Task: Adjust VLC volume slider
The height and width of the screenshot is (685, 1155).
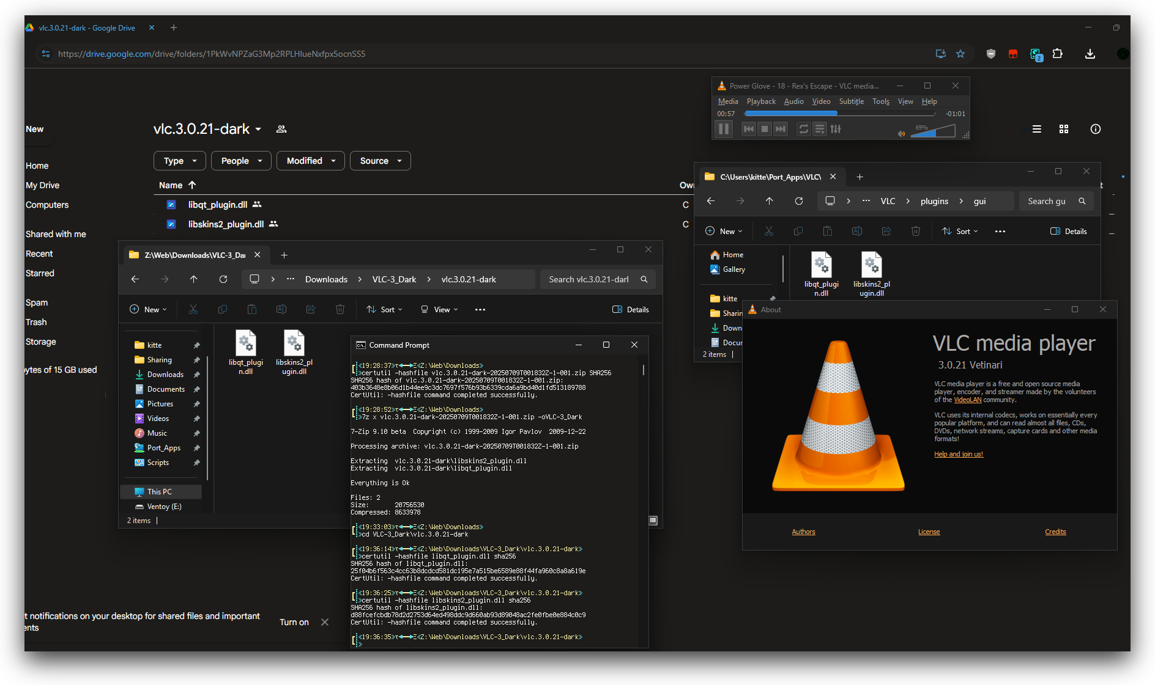Action: click(933, 131)
